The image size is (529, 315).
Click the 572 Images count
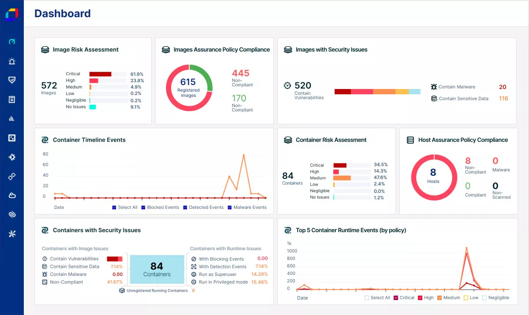tap(49, 85)
